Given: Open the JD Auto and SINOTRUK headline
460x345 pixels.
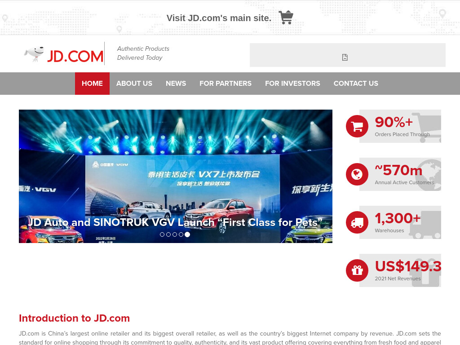Looking at the screenshot, I should click(175, 222).
